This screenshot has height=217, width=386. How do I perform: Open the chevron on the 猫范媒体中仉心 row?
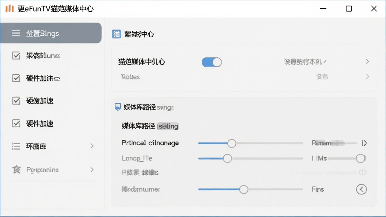368,61
